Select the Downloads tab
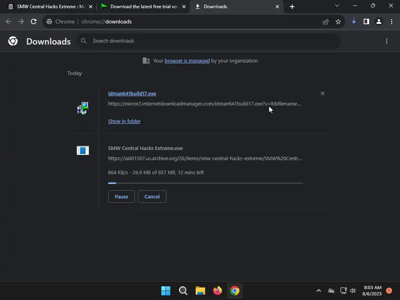 coord(237,7)
